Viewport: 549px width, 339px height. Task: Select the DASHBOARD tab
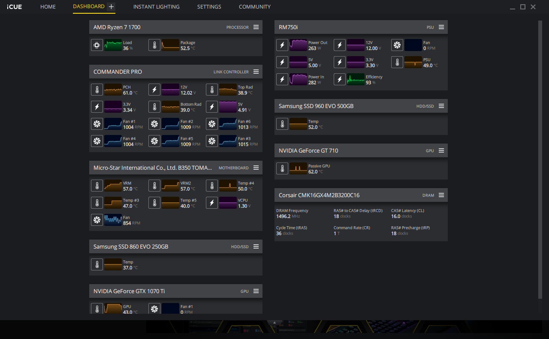(89, 6)
